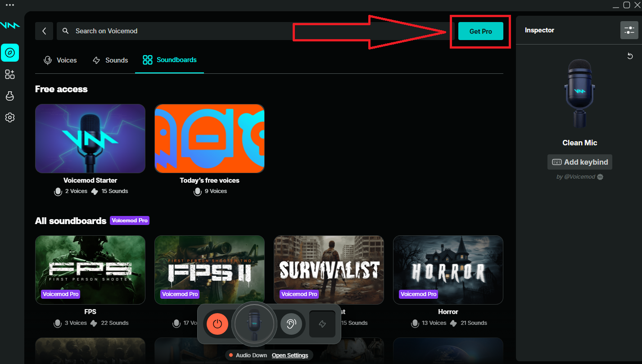642x364 pixels.
Task: Click the Clean Mic label in the Inspector
Action: tap(580, 143)
